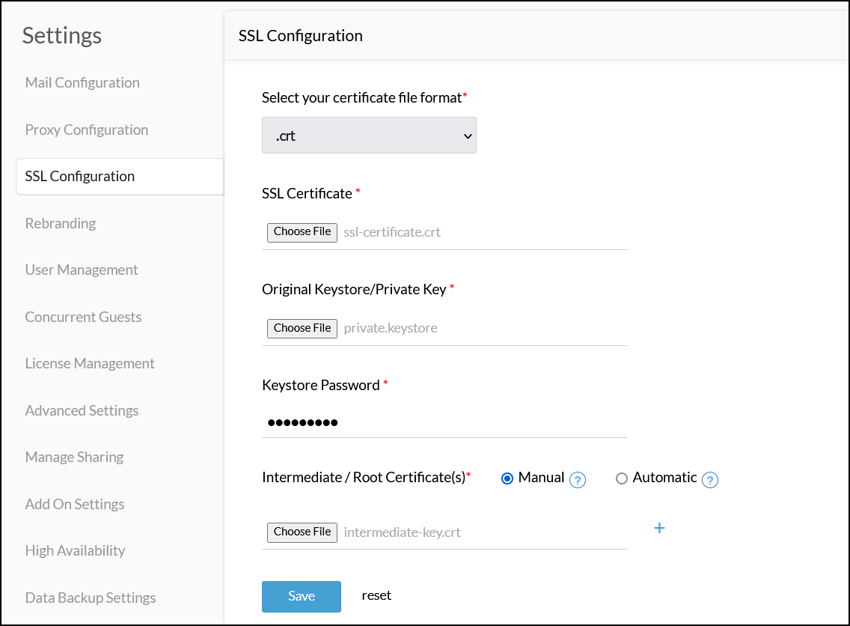Viewport: 850px width, 626px height.
Task: Click the reset link
Action: click(x=376, y=596)
